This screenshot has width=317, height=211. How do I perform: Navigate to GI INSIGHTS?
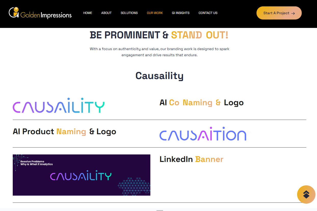click(181, 13)
